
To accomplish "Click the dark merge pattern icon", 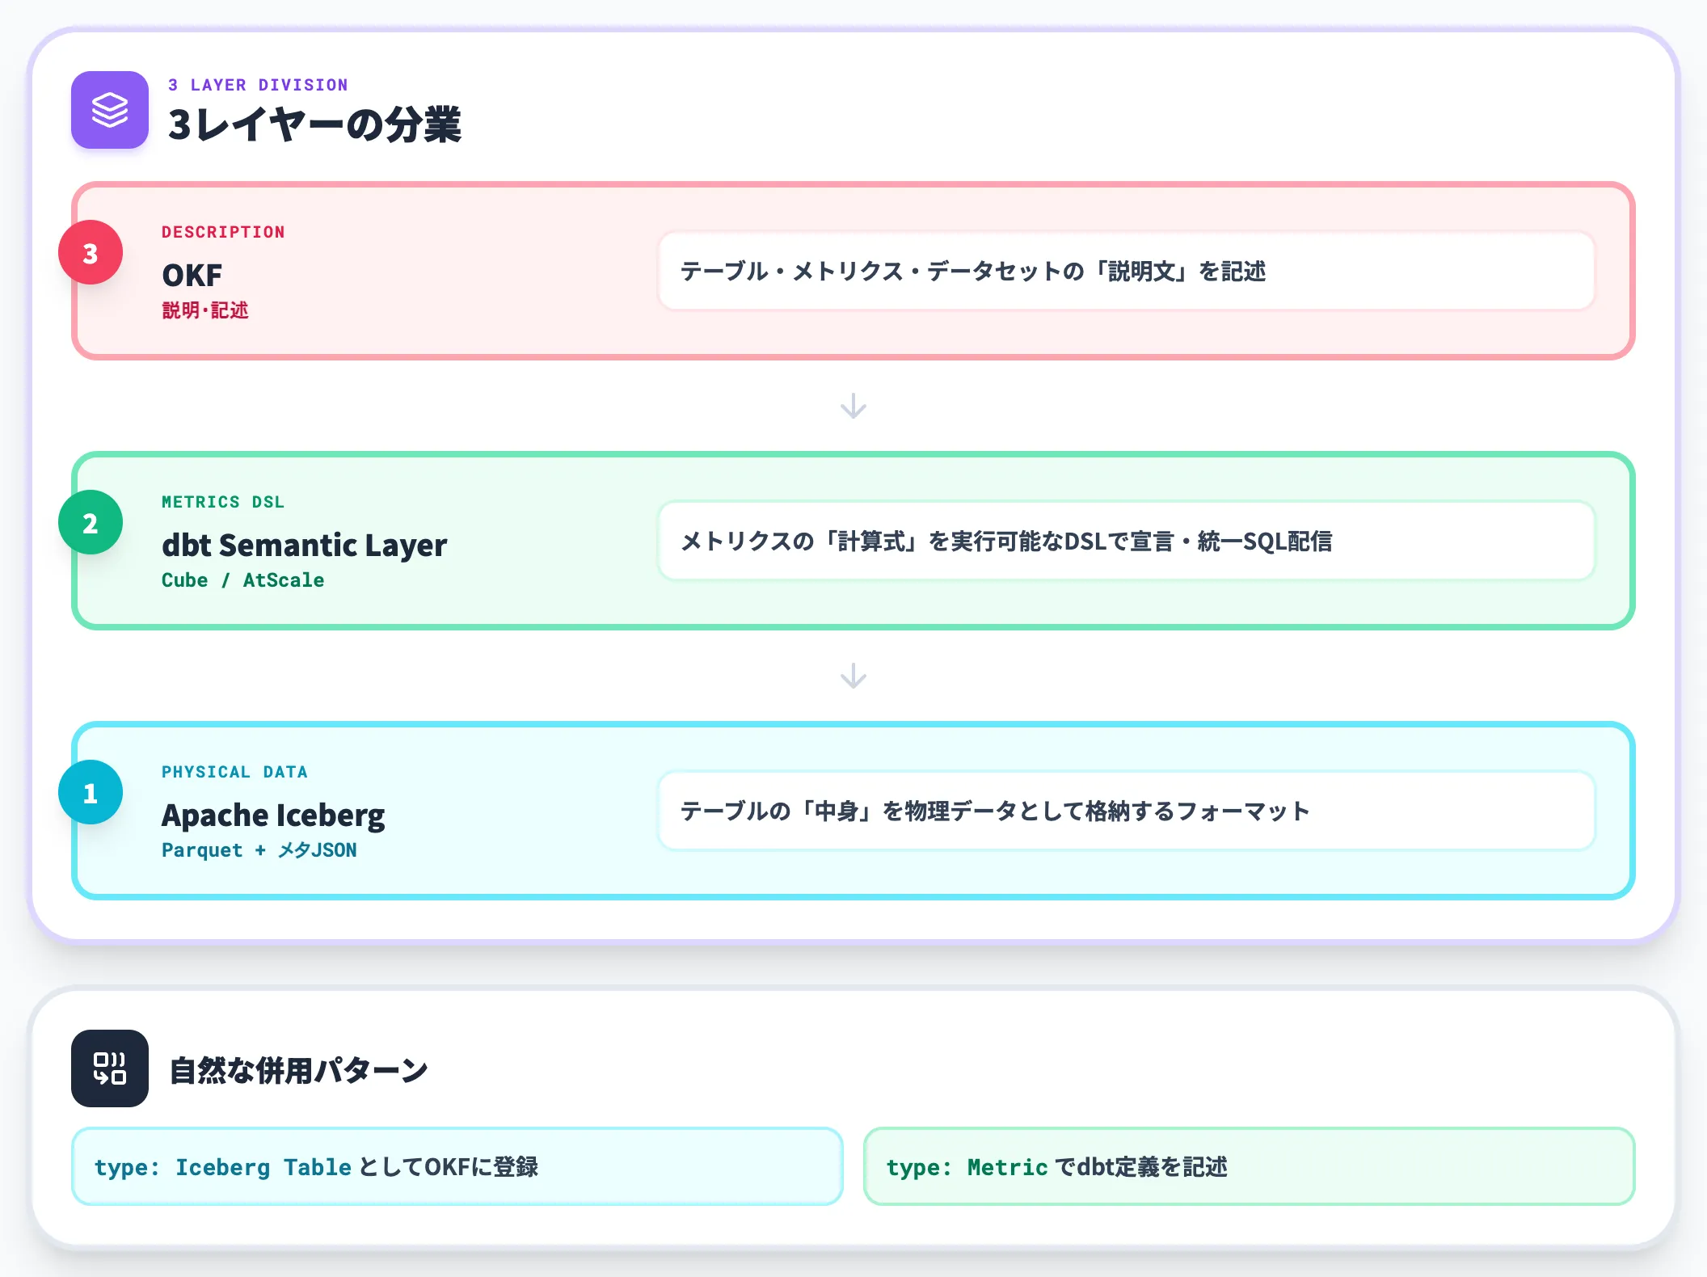I will (110, 1068).
